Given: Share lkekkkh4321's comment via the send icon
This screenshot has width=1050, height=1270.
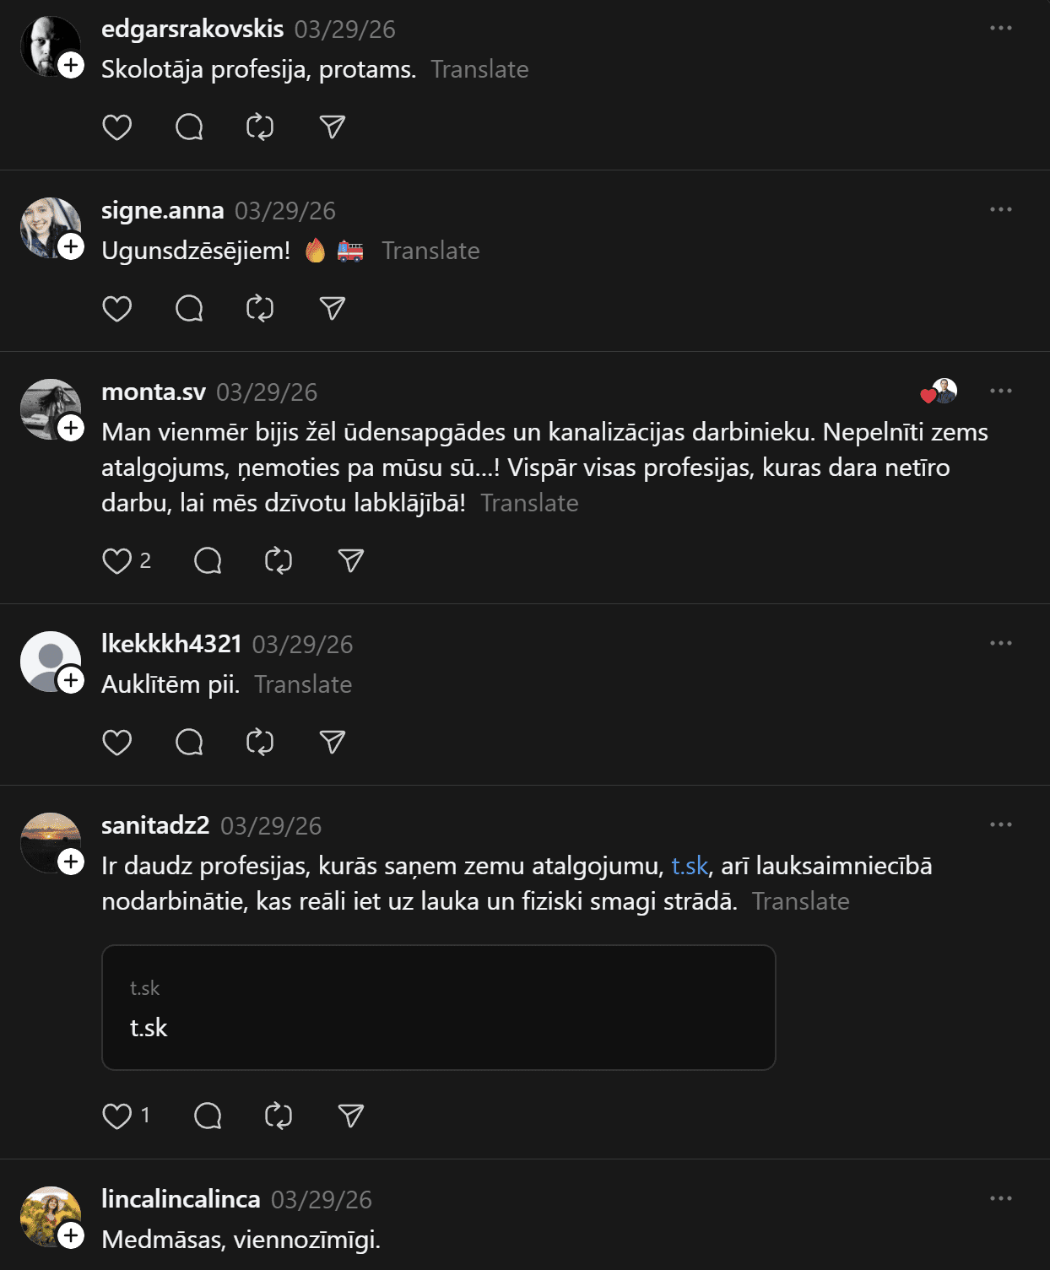Looking at the screenshot, I should 333,743.
